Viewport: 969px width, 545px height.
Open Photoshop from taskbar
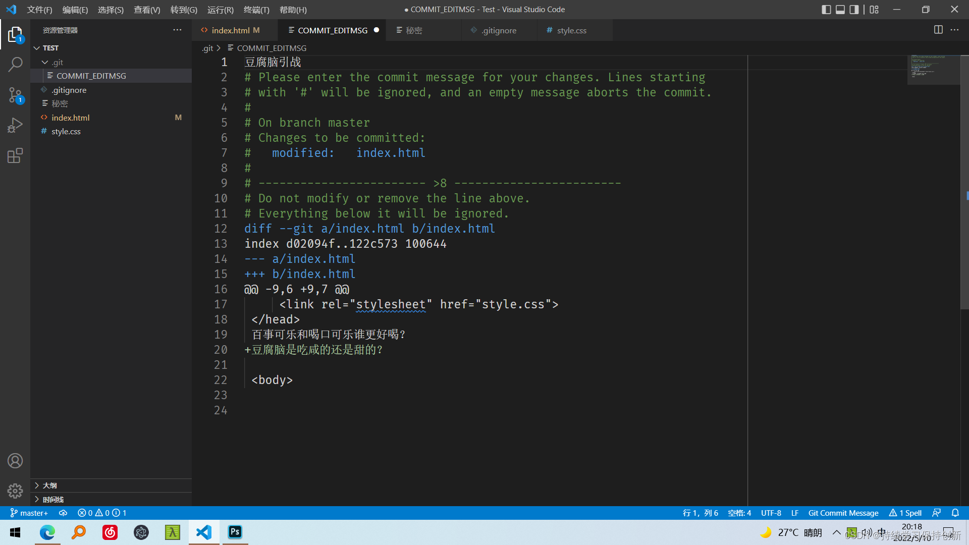(235, 532)
